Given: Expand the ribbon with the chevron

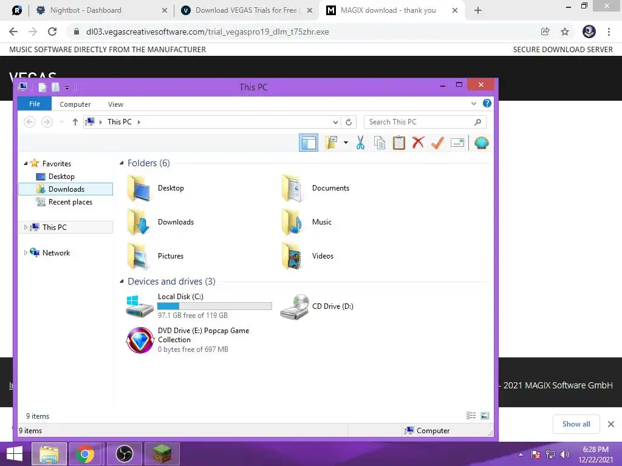Looking at the screenshot, I should coord(474,103).
